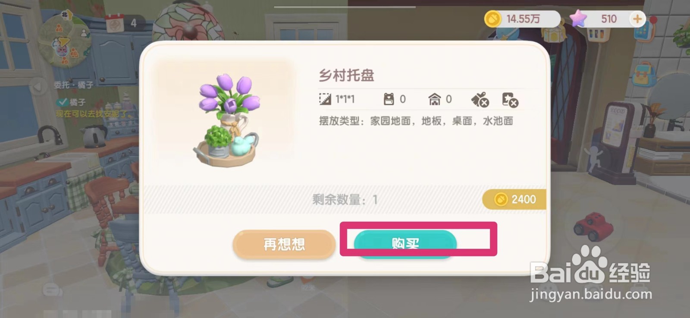Tap the backpack count icon
Screen dimensions: 690x318
(389, 99)
